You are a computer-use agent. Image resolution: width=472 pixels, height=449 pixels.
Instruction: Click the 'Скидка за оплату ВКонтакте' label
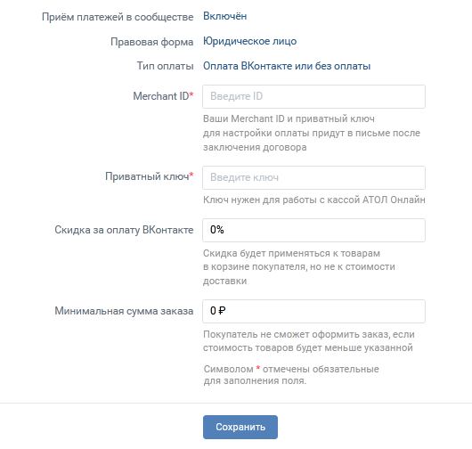pos(124,230)
